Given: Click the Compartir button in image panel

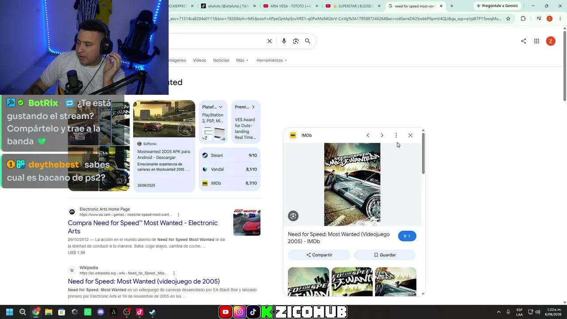Looking at the screenshot, I should click(x=319, y=255).
